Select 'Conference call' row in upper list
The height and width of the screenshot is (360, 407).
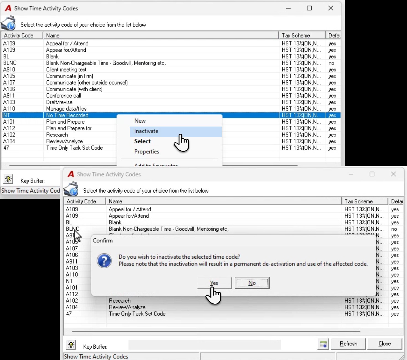[171, 96]
